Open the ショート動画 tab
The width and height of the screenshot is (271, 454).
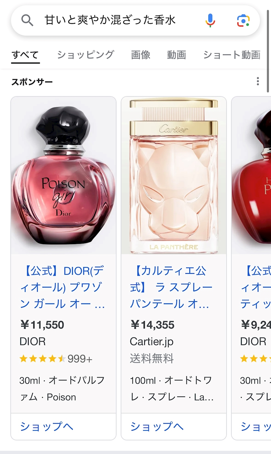click(x=232, y=55)
